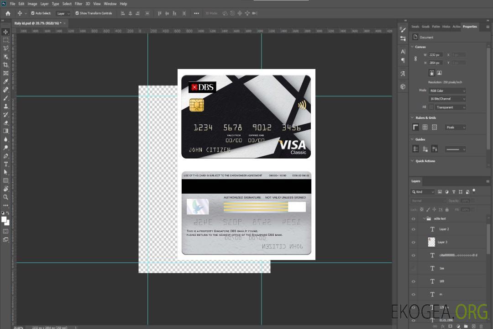Toggle rulers icon in Rulers & Grids
The image size is (493, 329).
coord(415,127)
